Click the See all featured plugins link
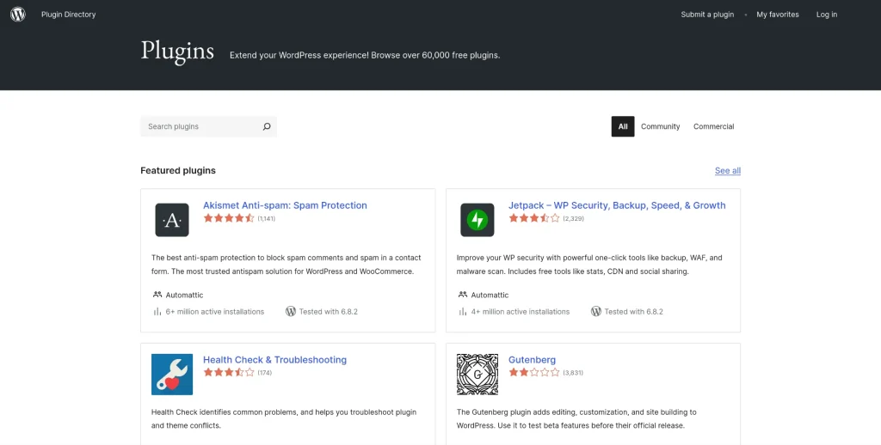Viewport: 881px width, 445px height. pyautogui.click(x=728, y=171)
